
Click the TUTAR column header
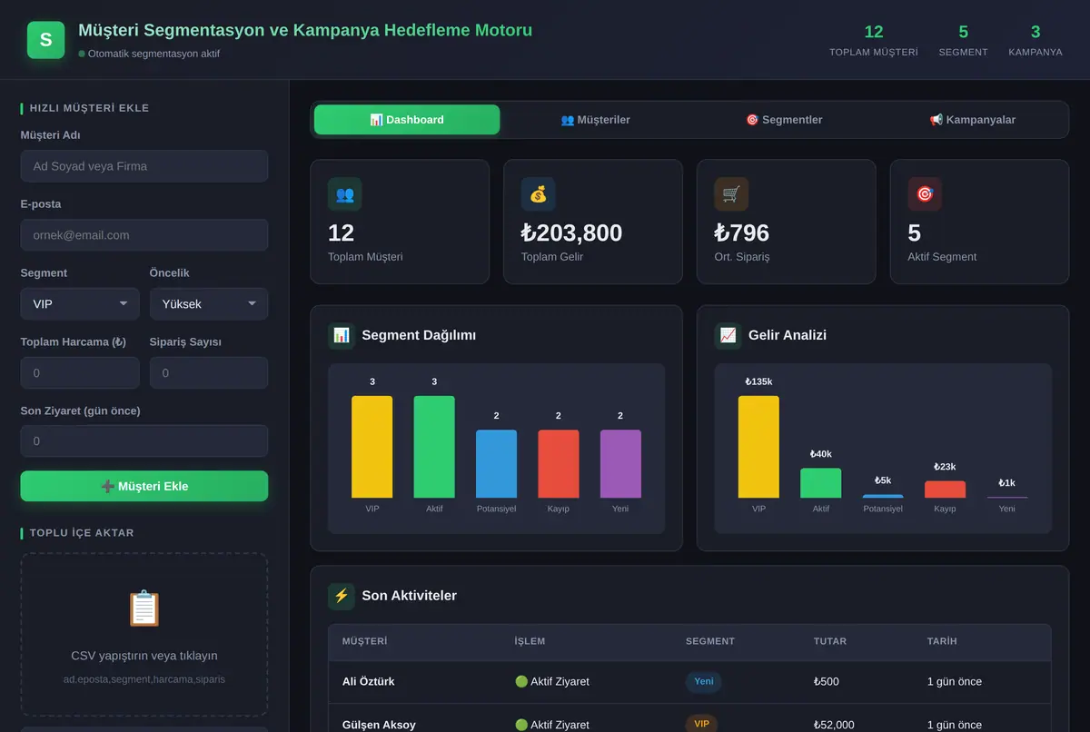pyautogui.click(x=830, y=641)
